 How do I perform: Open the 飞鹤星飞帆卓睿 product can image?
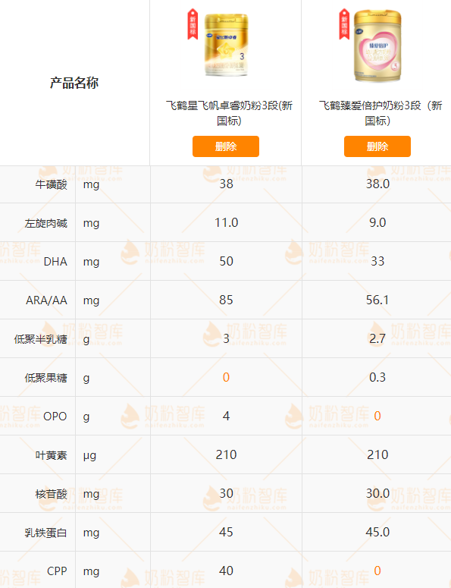coord(226,45)
